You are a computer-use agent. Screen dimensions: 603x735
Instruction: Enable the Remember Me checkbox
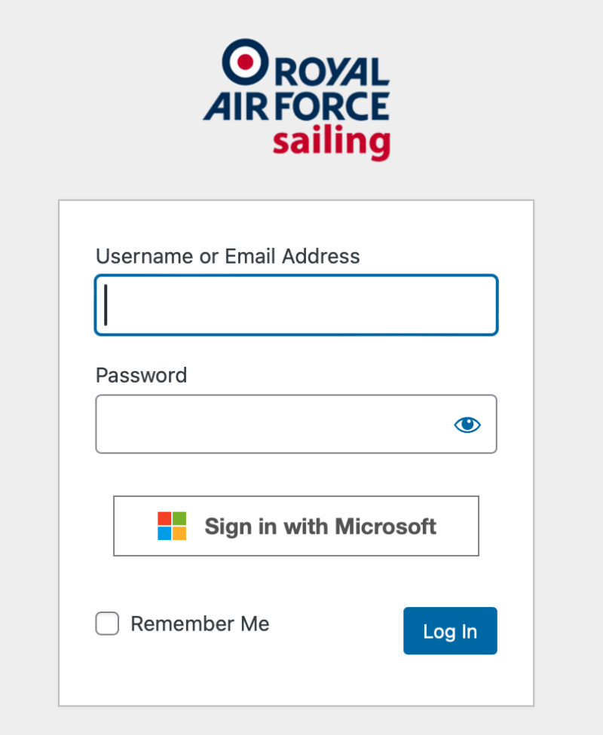pos(107,624)
